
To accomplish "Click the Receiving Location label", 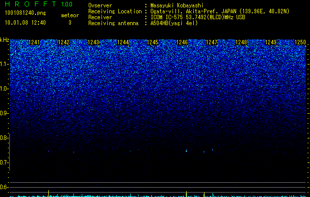I will (115, 11).
